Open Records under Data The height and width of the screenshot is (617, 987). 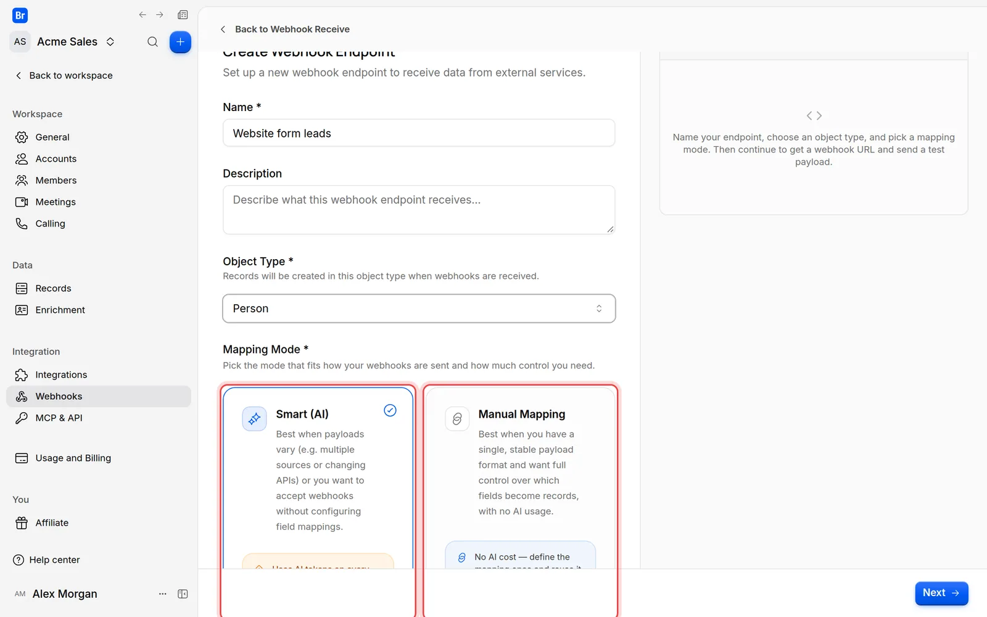[x=99, y=288]
